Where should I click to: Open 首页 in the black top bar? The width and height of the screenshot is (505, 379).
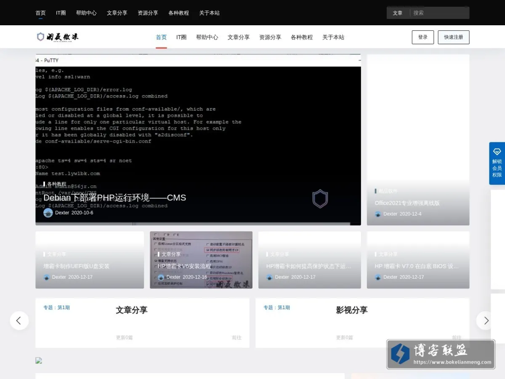[40, 13]
